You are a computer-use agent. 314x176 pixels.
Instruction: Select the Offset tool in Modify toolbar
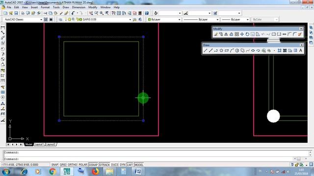(x=231, y=34)
